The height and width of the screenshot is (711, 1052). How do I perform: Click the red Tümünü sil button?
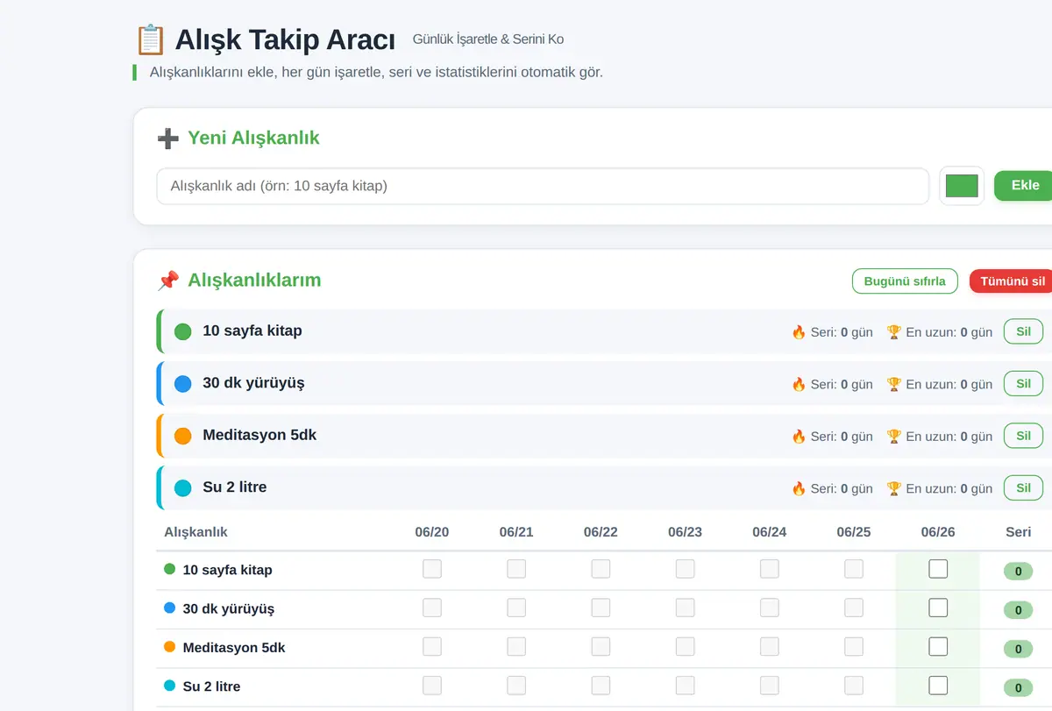tap(1012, 281)
